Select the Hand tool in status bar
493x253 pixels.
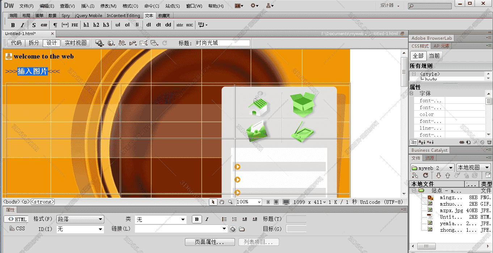pyautogui.click(x=222, y=202)
